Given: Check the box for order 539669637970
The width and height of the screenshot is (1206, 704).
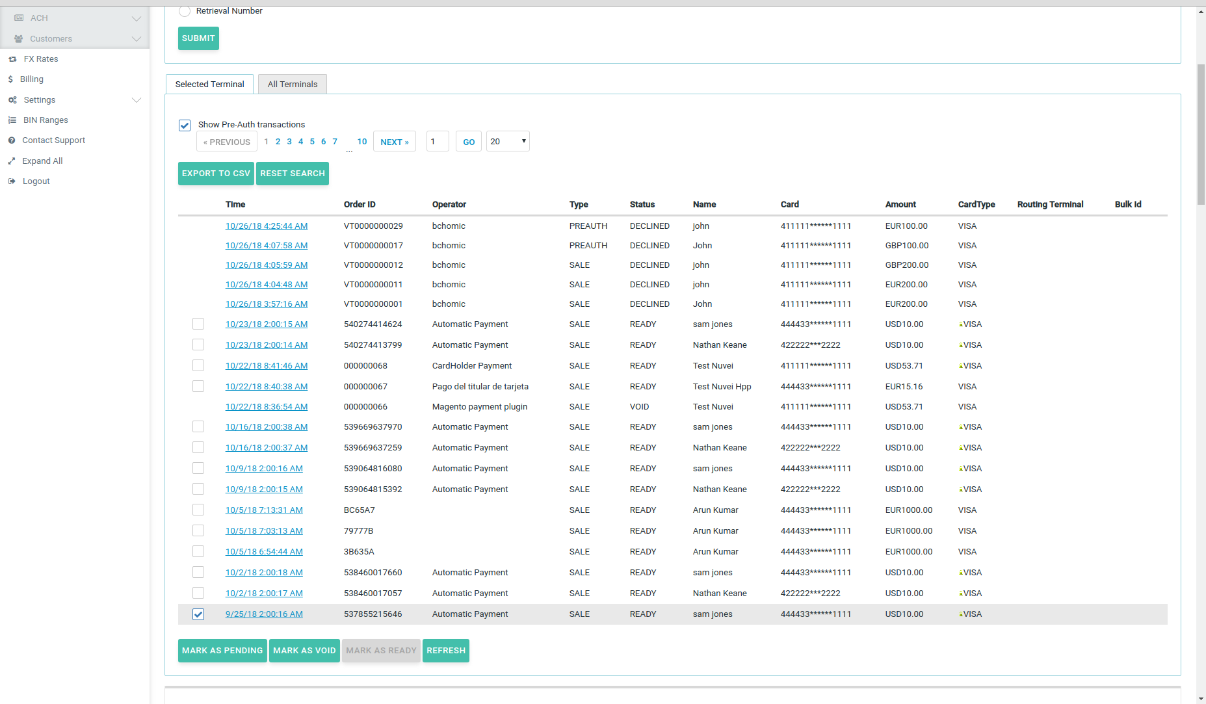Looking at the screenshot, I should [198, 426].
